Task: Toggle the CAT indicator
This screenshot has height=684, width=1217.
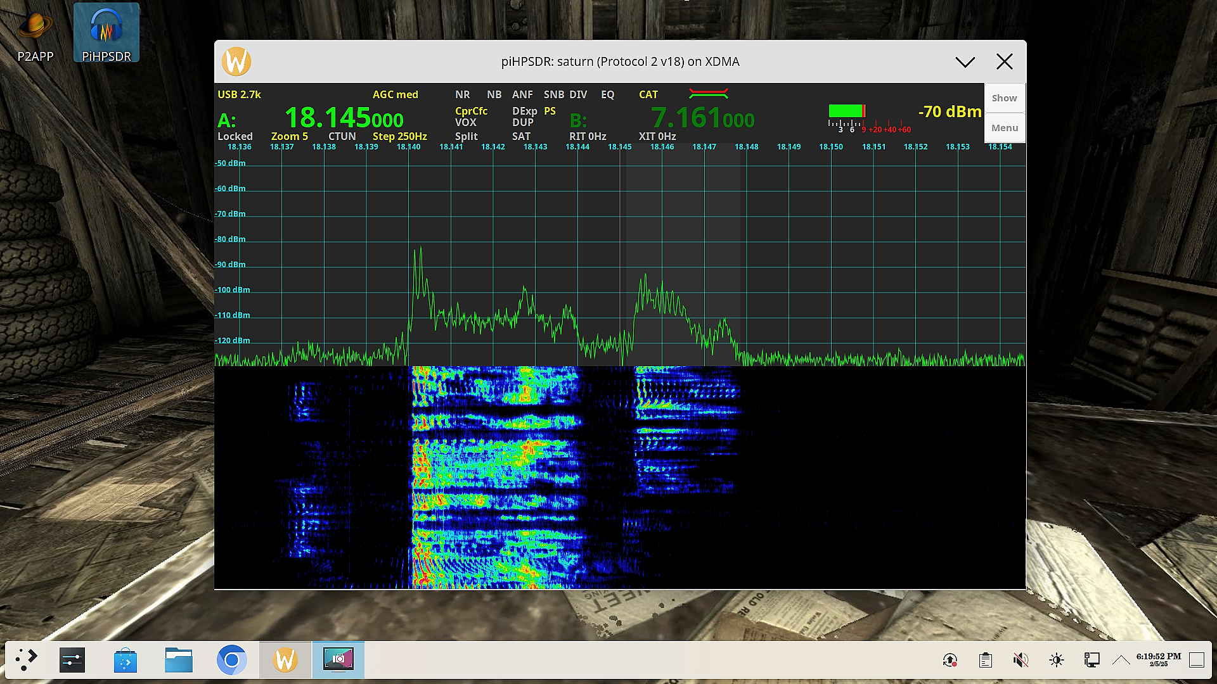Action: [648, 94]
